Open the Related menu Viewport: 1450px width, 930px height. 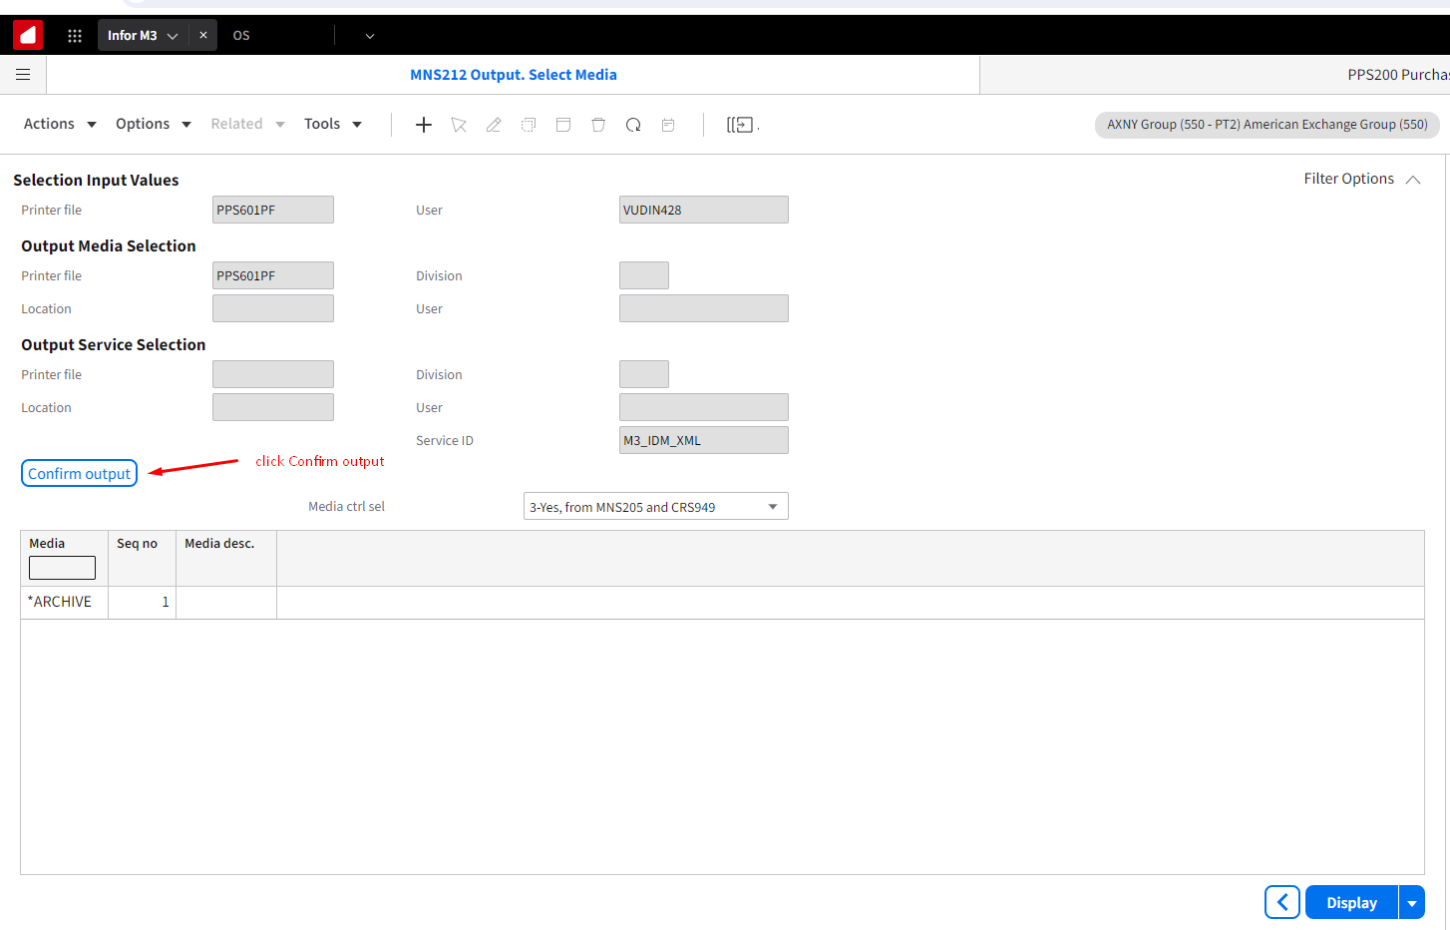(x=248, y=124)
